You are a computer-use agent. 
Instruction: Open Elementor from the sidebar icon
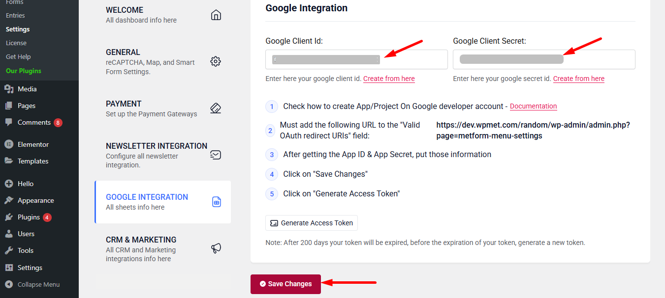10,144
